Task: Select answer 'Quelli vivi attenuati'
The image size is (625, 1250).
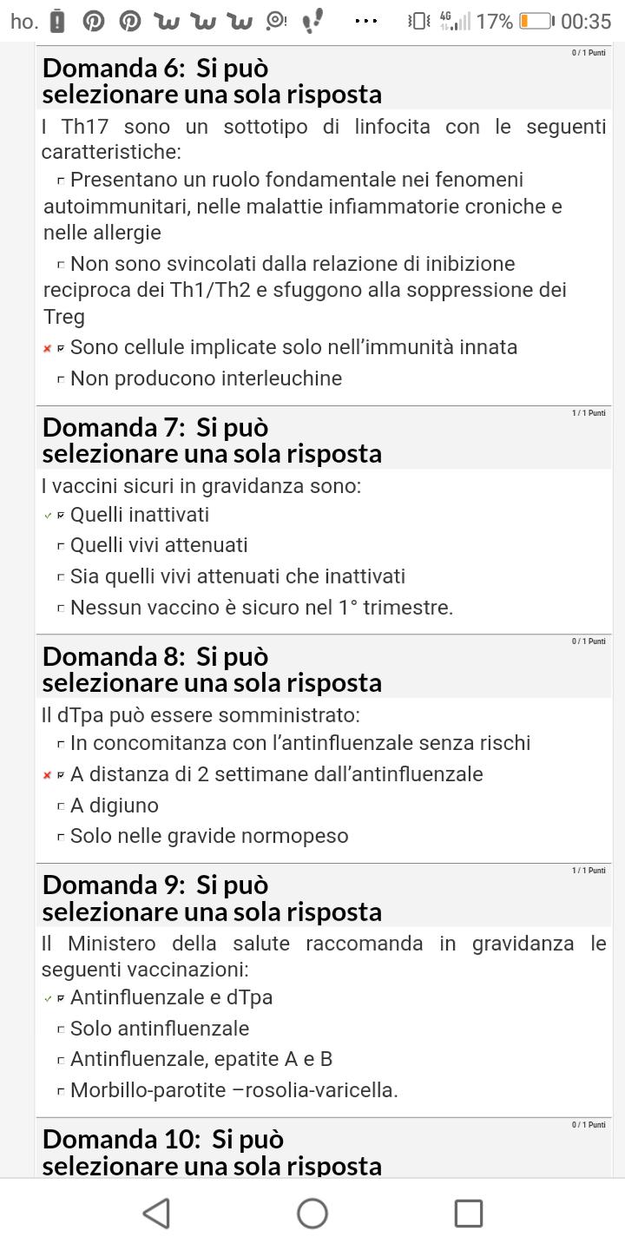Action: coord(152,545)
